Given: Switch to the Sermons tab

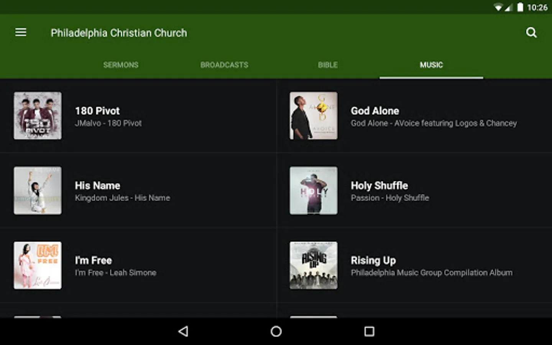Looking at the screenshot, I should [121, 65].
